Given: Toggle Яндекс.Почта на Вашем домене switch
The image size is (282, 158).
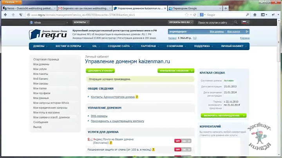Looking at the screenshot, I should click(183, 141).
